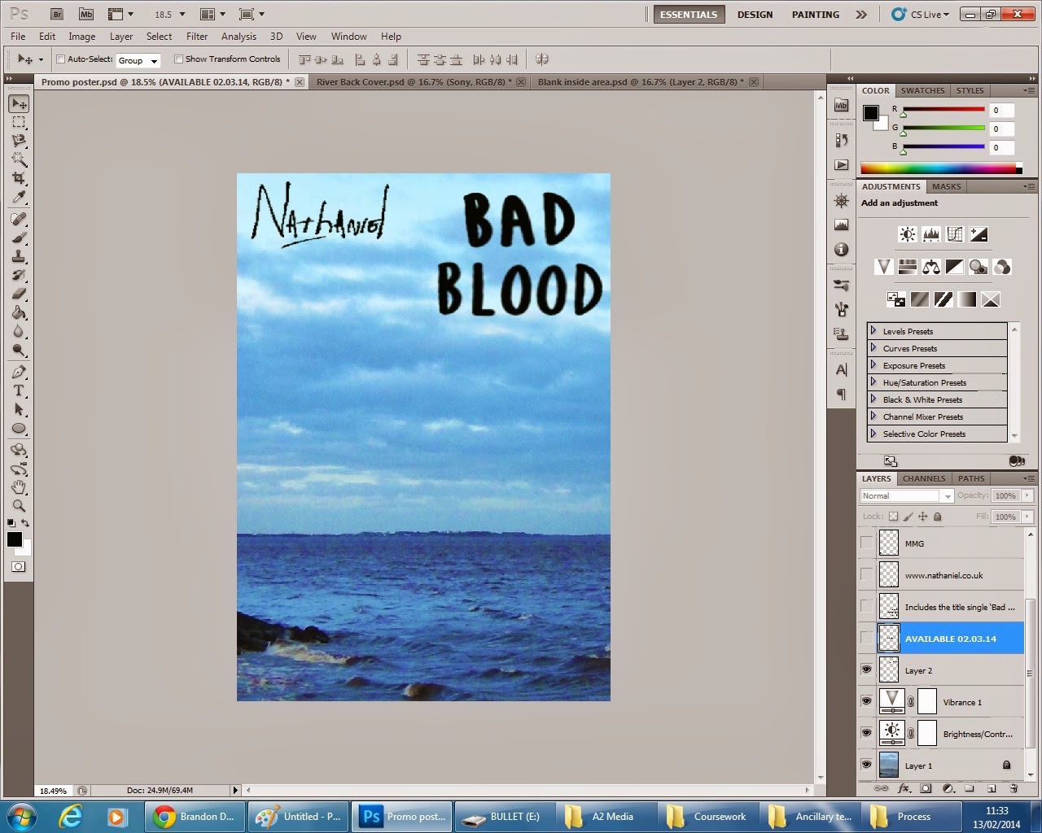This screenshot has width=1042, height=833.
Task: Hide Layer 2 visibility
Action: click(866, 669)
